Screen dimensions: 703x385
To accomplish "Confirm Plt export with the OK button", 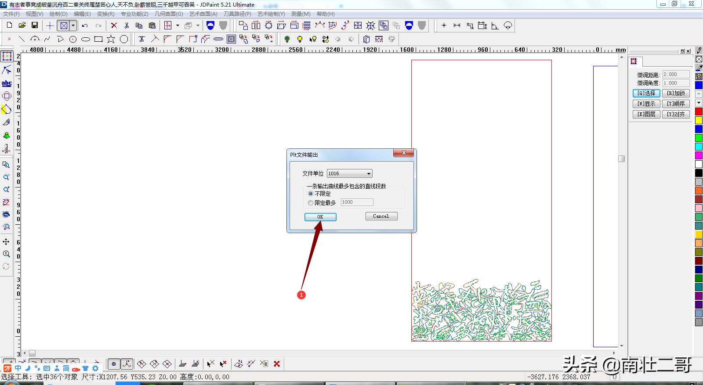I will tap(320, 217).
